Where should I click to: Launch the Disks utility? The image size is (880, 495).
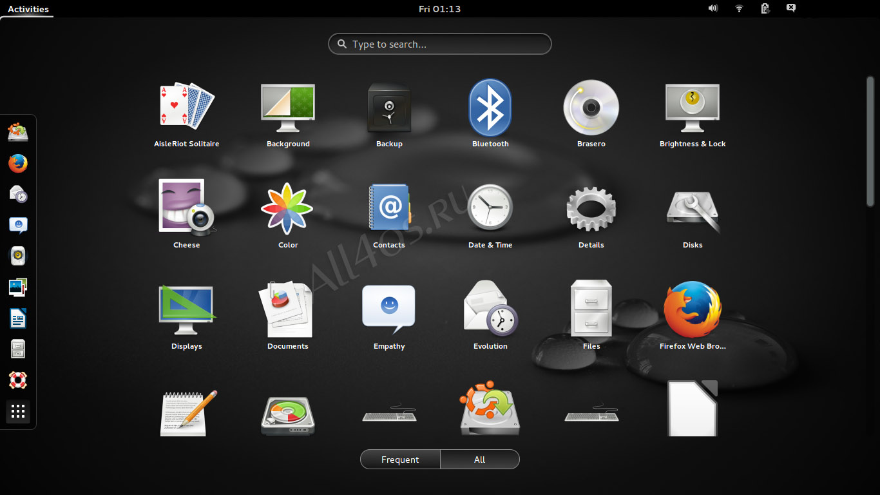(x=693, y=211)
